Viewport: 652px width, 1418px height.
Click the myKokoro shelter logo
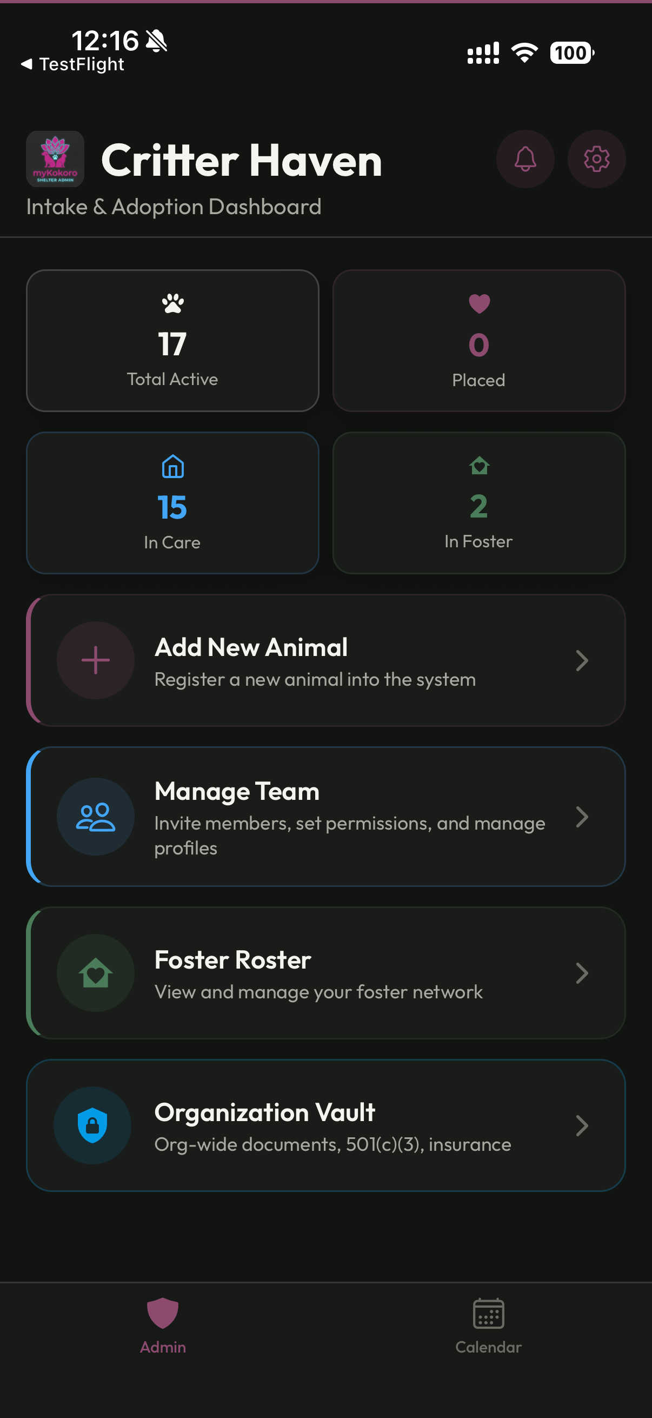[x=55, y=159]
